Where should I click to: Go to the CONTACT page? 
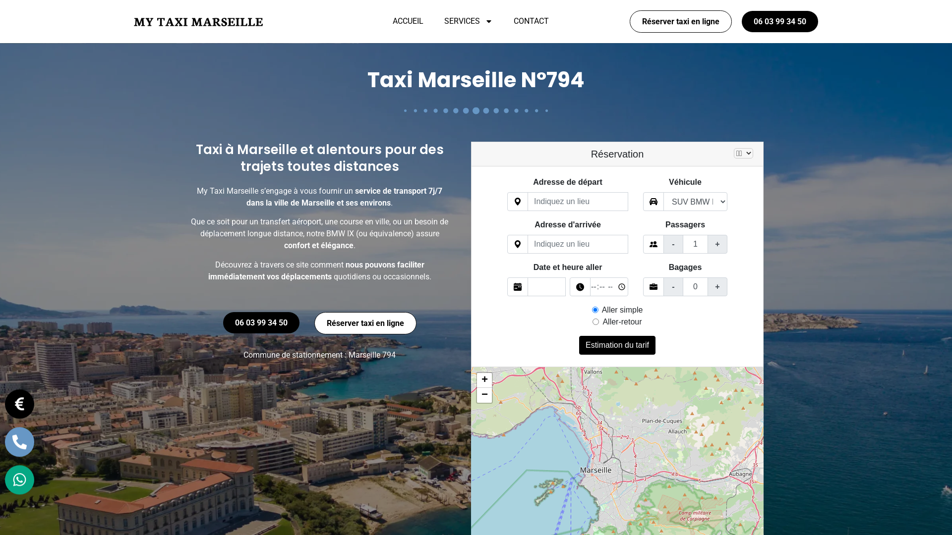531,21
